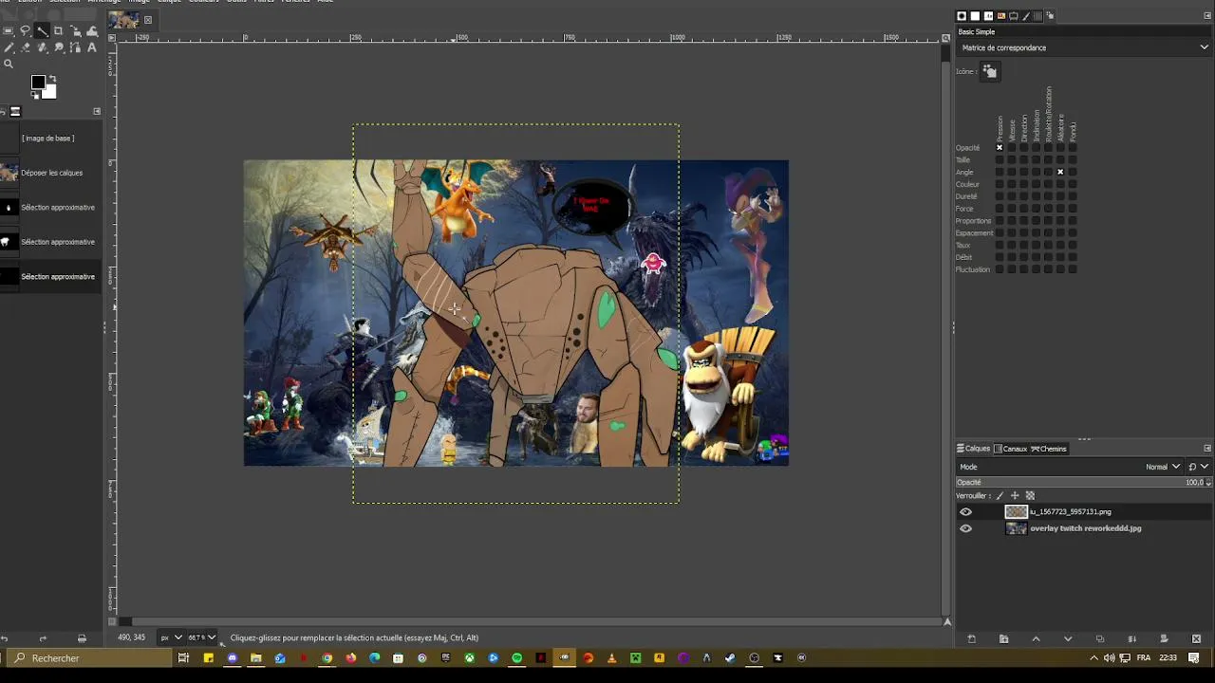Check Taille Pression in the dynamics matrix
The height and width of the screenshot is (683, 1215).
tap(1000, 159)
